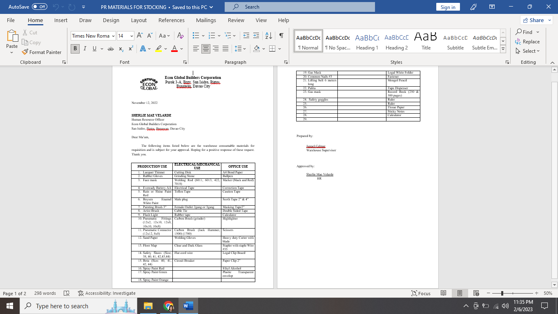Open the Review tab
The image size is (558, 314).
click(236, 20)
